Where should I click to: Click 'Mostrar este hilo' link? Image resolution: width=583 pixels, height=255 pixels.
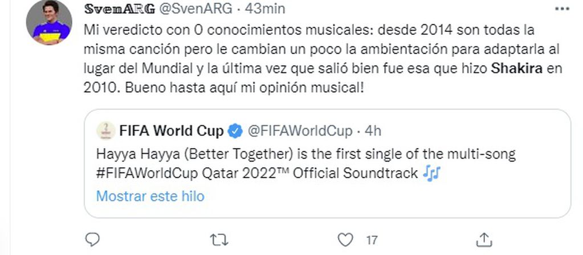click(x=150, y=196)
